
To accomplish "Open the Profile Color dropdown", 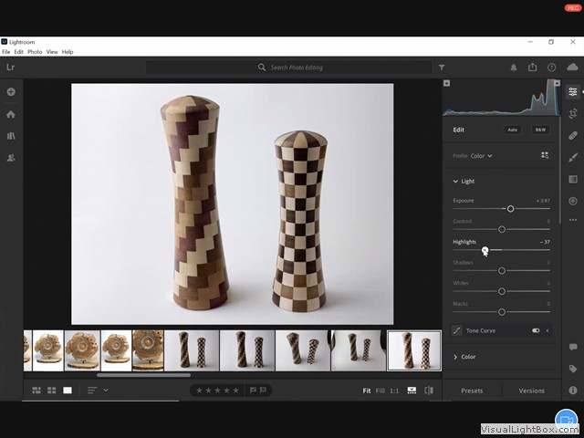I will (x=481, y=156).
